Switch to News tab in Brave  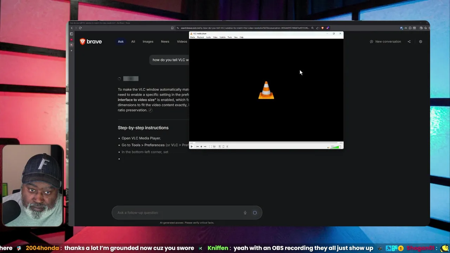tap(165, 41)
